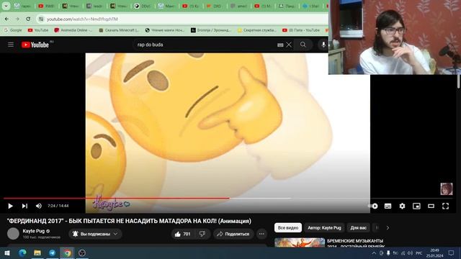The width and height of the screenshot is (461, 259).
Task: Switch to the "DXD" browser tab
Action: click(214, 6)
